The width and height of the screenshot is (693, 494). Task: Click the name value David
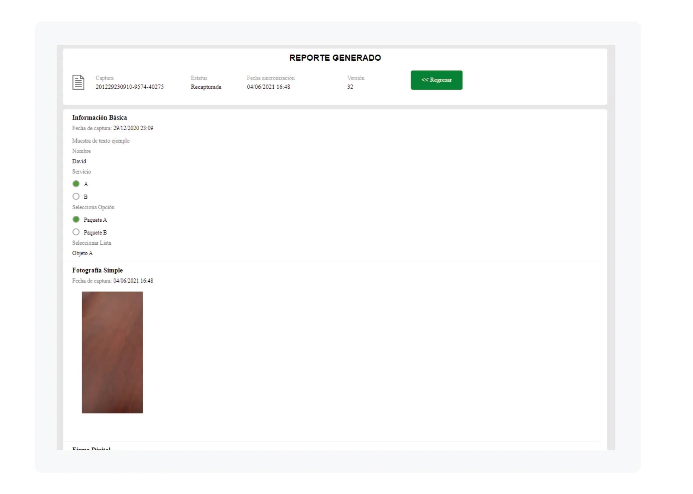79,161
